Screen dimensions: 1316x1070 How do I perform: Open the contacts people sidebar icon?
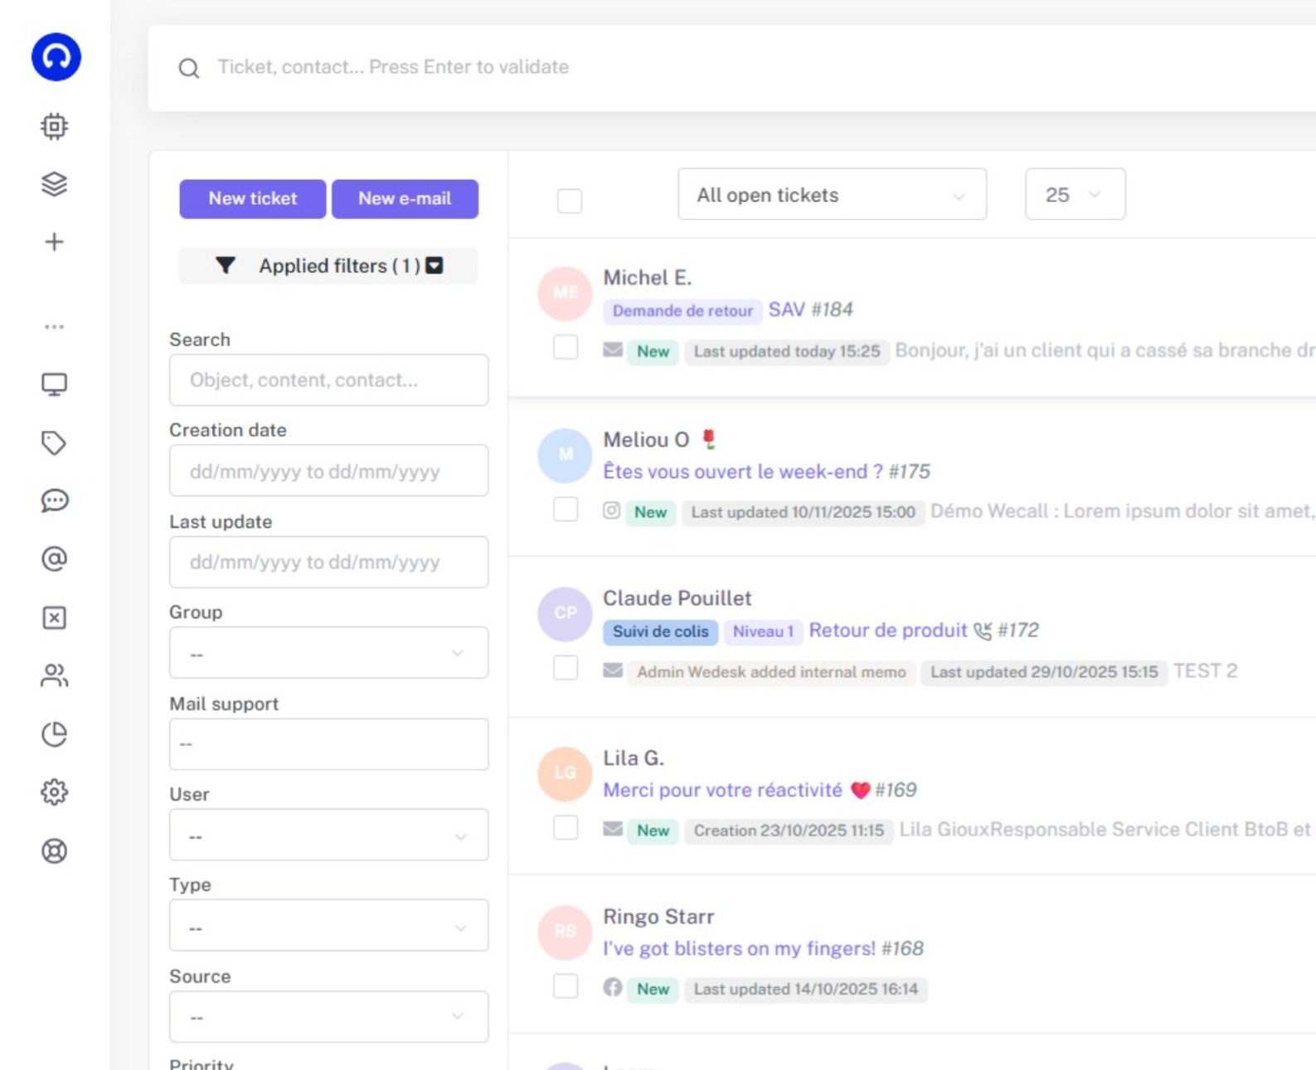point(55,675)
